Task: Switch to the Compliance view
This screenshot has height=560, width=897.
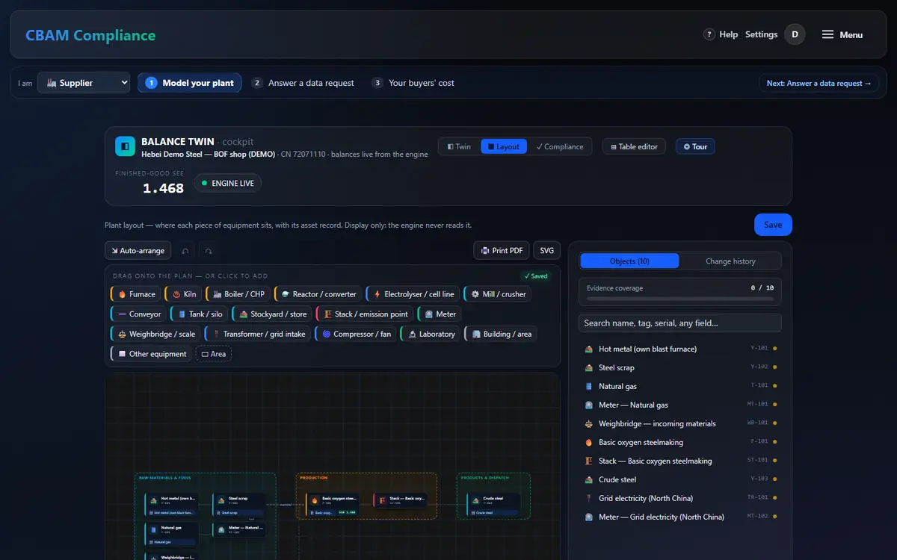Action: (560, 146)
